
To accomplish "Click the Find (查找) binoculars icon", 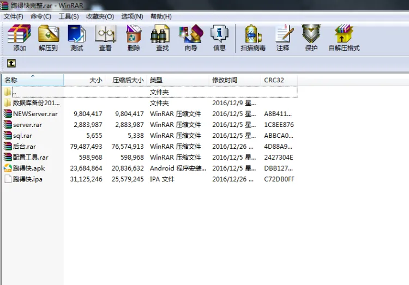I will click(161, 34).
